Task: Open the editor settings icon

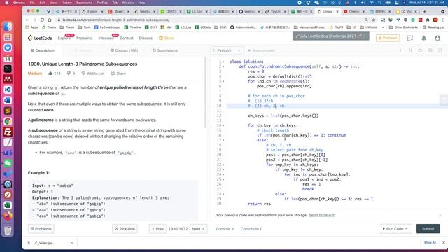Action: [430, 50]
